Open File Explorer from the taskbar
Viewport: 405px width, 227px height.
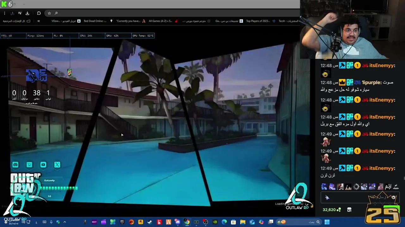pos(243,222)
